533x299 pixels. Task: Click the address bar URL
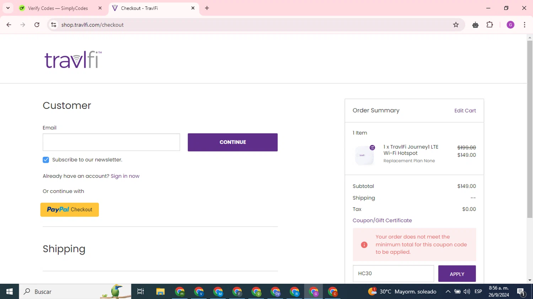[92, 25]
